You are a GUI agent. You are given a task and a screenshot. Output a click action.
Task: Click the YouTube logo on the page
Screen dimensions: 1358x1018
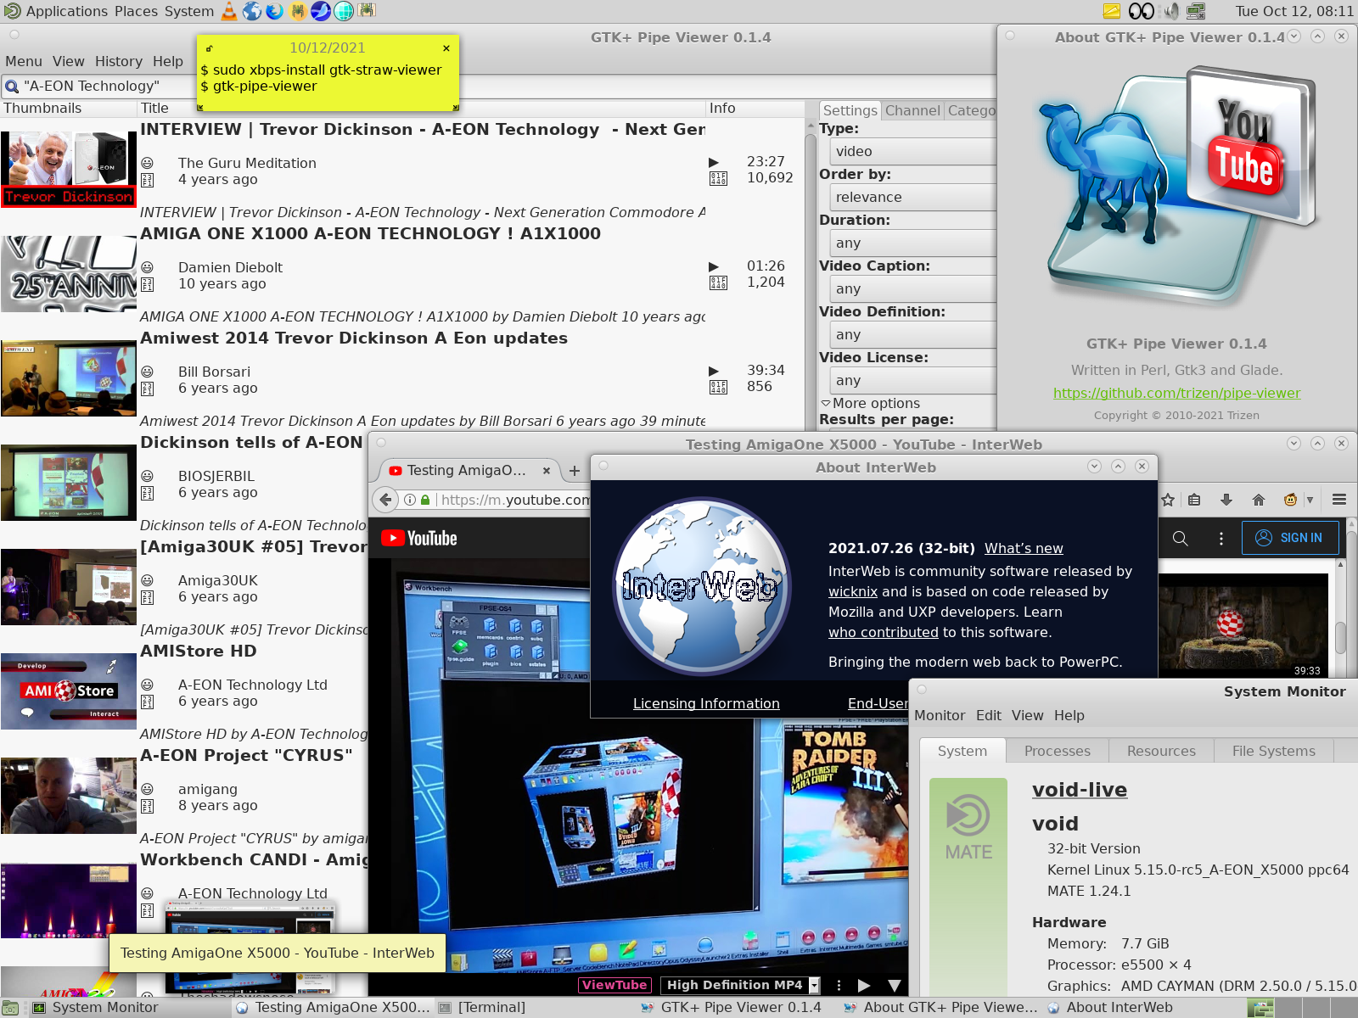419,538
